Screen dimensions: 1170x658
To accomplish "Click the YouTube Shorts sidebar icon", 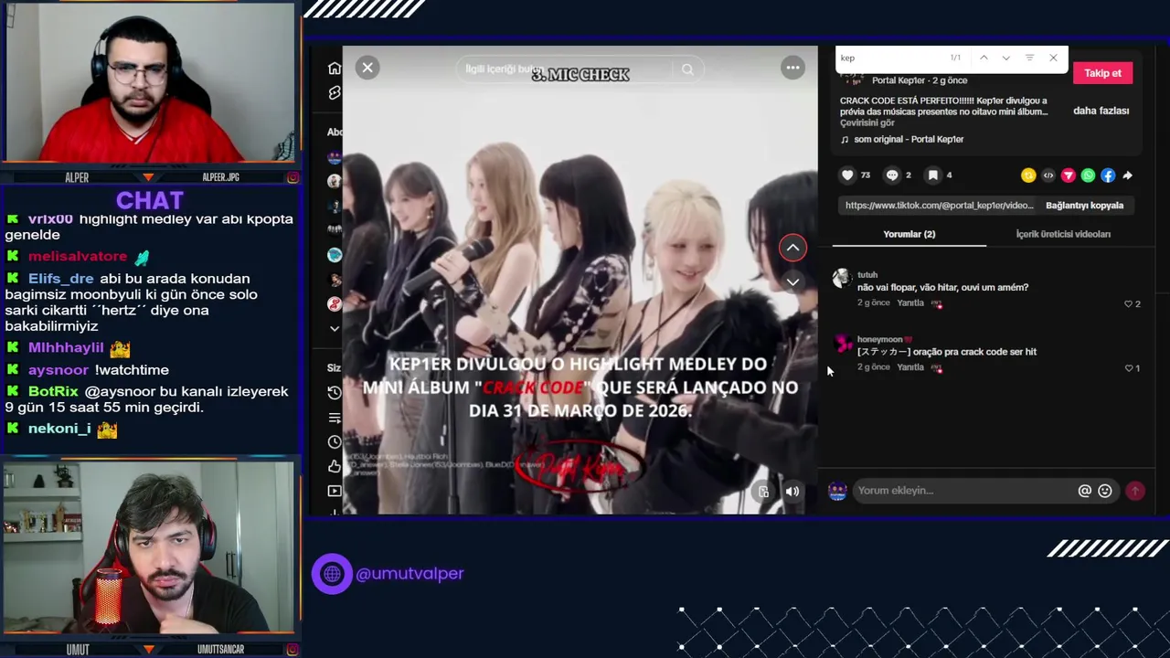I will coord(335,93).
